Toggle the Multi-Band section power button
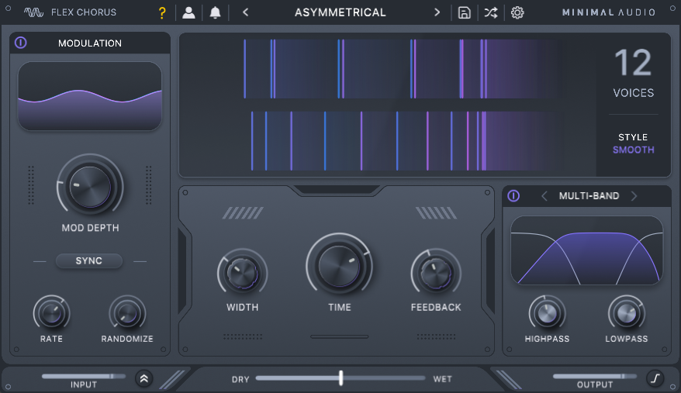 point(513,196)
